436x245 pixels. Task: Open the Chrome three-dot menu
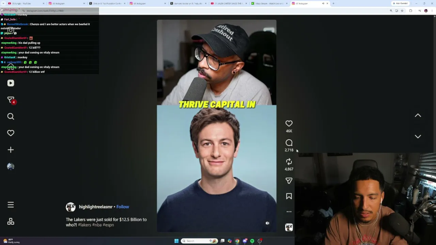pos(432,11)
